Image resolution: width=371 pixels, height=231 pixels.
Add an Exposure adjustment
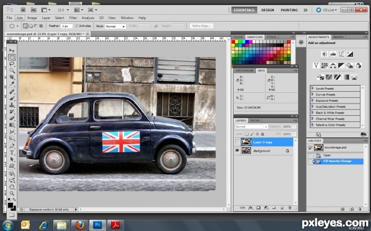click(350, 54)
